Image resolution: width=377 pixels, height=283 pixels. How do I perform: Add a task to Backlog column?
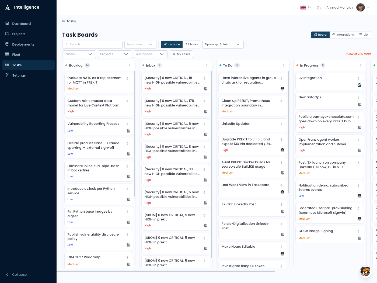(130, 65)
